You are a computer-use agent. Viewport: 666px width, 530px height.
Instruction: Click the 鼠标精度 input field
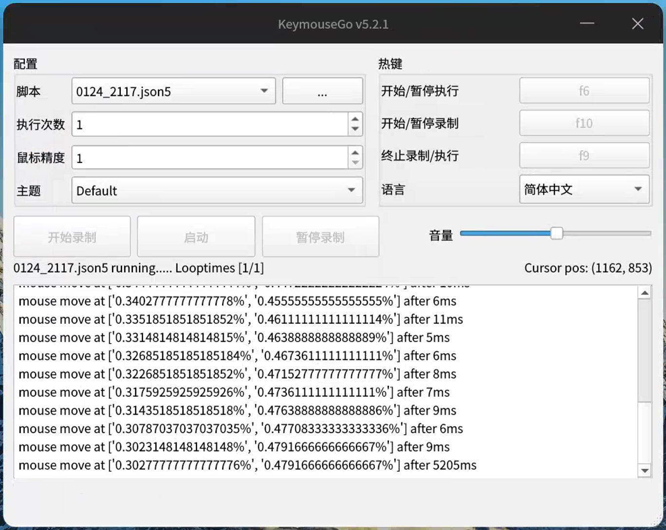coord(210,158)
